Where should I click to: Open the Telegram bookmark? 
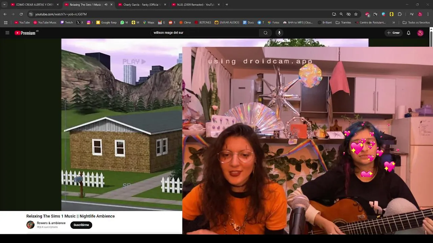[x=260, y=23]
